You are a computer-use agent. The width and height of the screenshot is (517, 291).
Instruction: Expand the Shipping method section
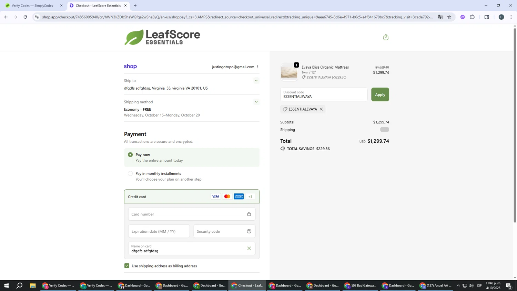(256, 102)
